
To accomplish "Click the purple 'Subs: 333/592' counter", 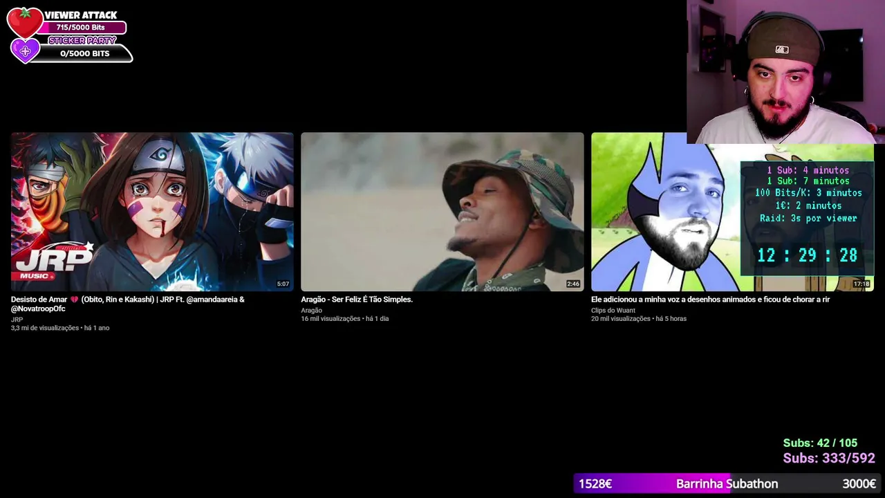I will (829, 458).
